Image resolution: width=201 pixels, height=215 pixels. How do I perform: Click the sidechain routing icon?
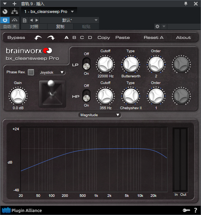[x=14, y=11]
